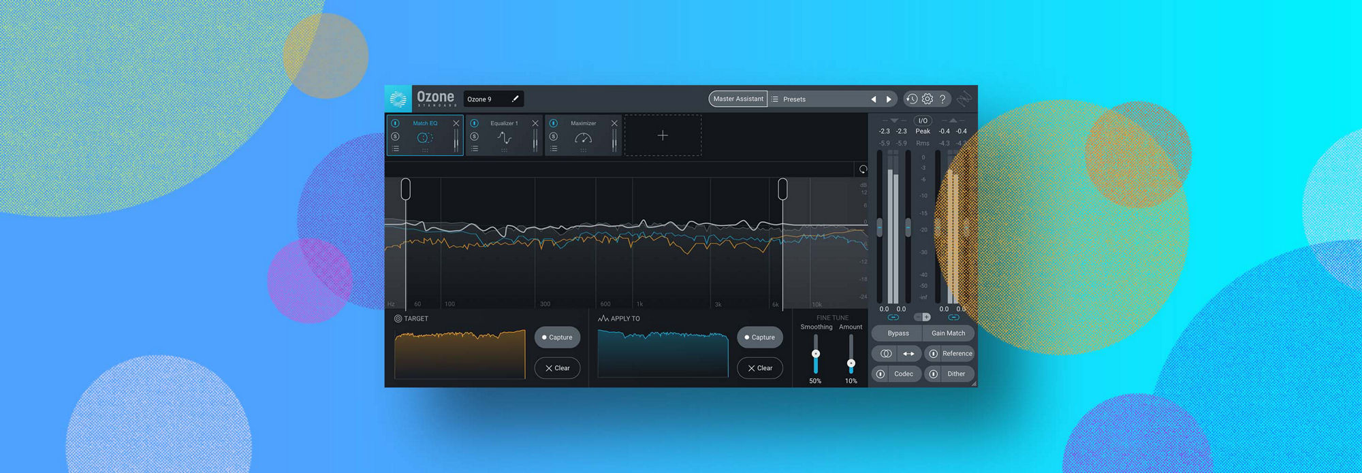
Task: Launch the Master Assistant
Action: click(x=738, y=99)
